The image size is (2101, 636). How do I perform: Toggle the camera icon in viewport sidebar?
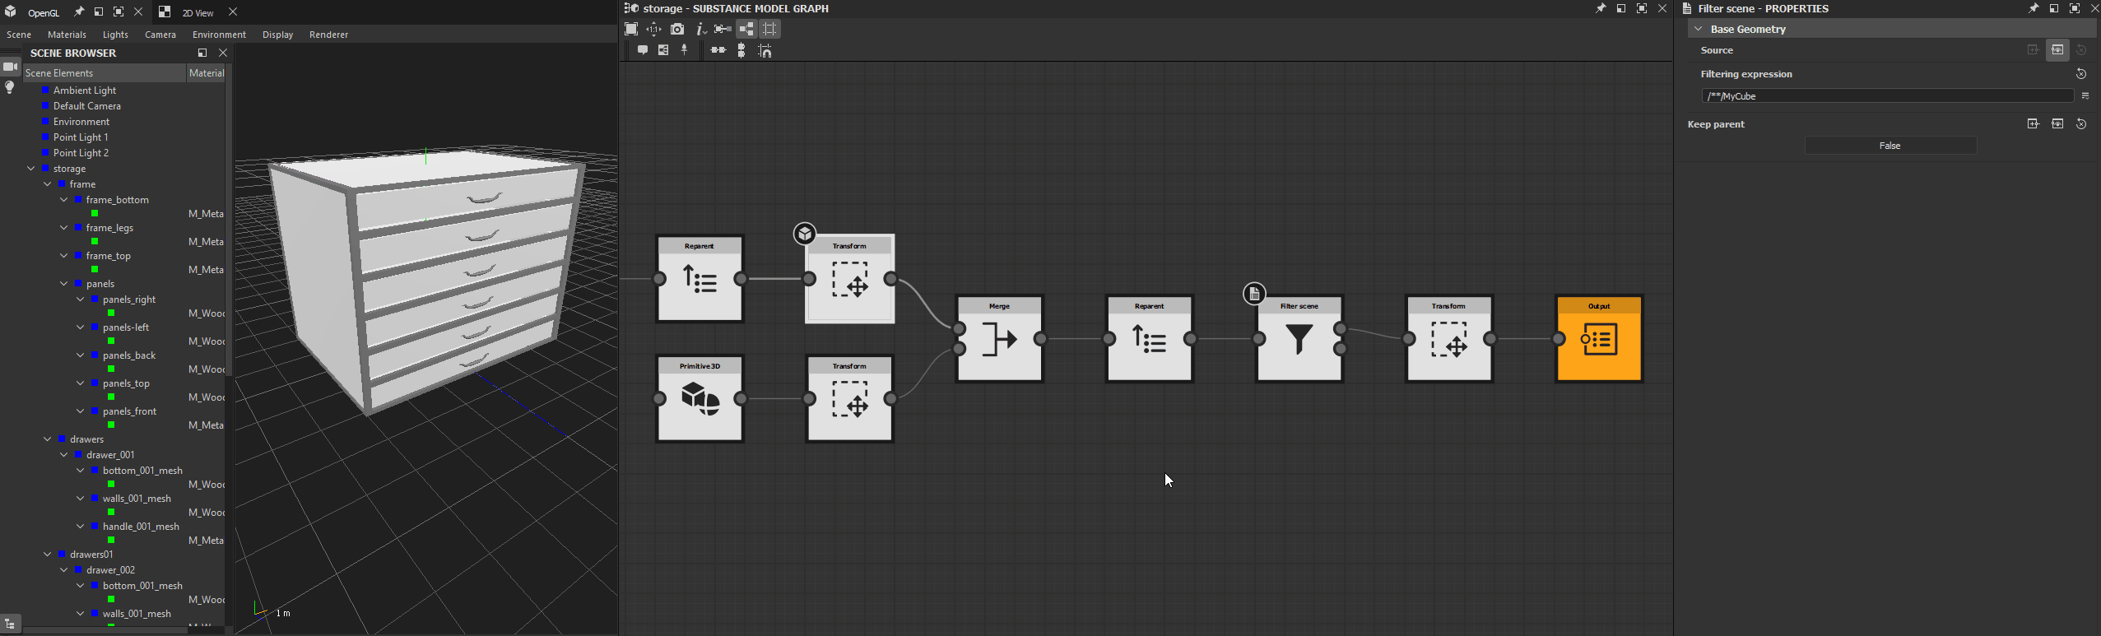11,67
